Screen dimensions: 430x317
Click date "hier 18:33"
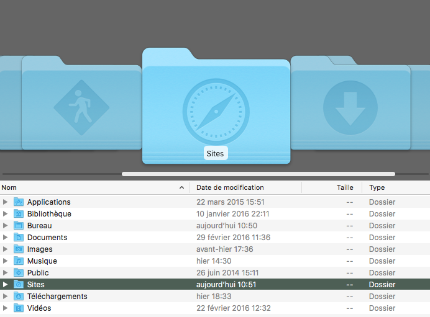coord(214,296)
